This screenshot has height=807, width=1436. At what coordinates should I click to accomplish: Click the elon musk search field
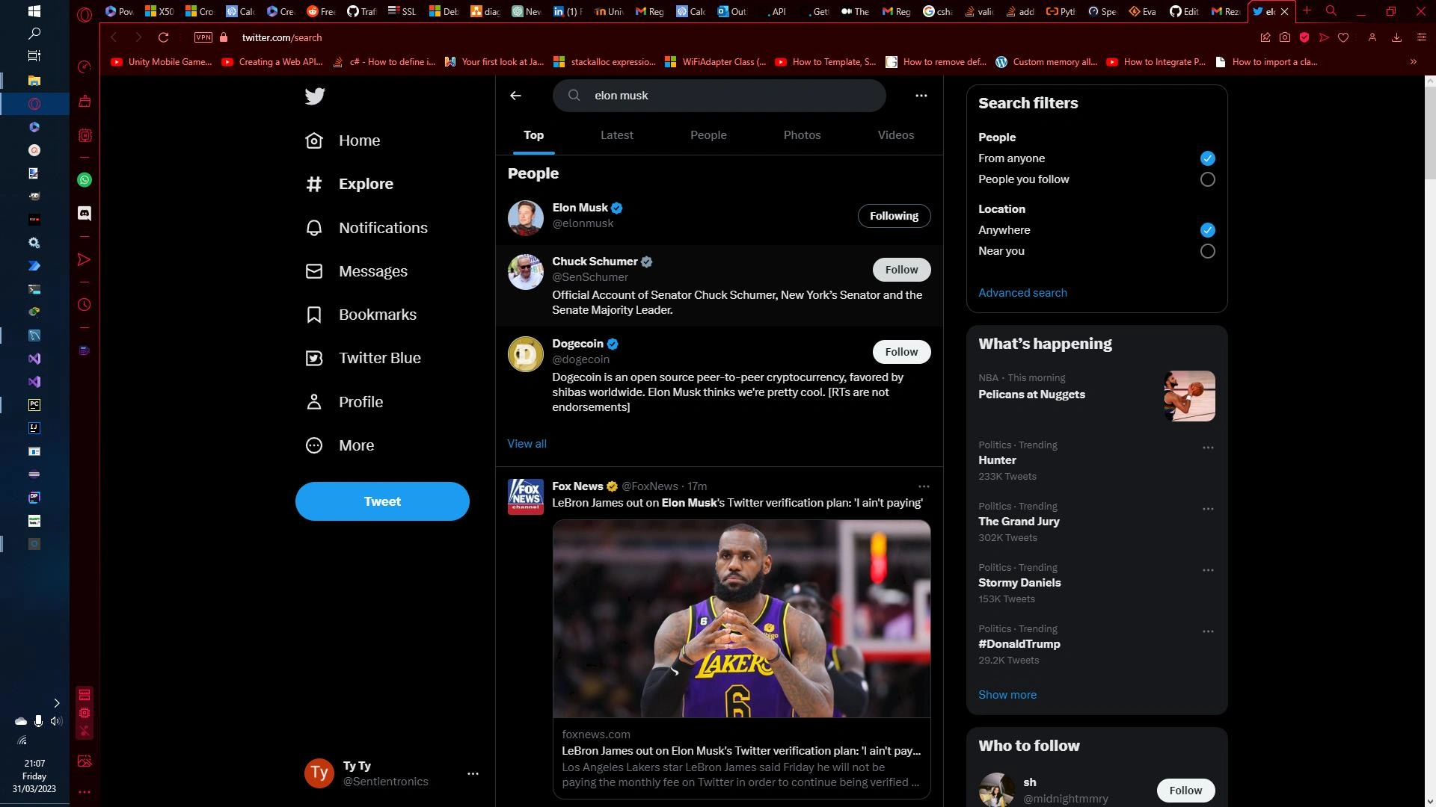pyautogui.click(x=719, y=96)
